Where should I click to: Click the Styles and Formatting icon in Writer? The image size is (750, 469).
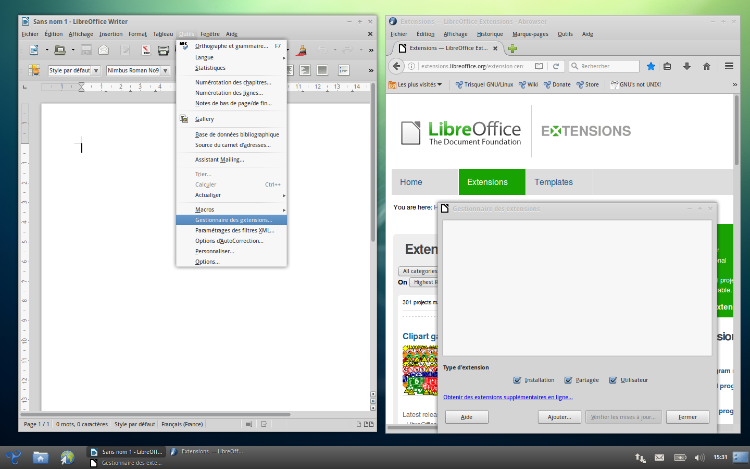pyautogui.click(x=34, y=70)
